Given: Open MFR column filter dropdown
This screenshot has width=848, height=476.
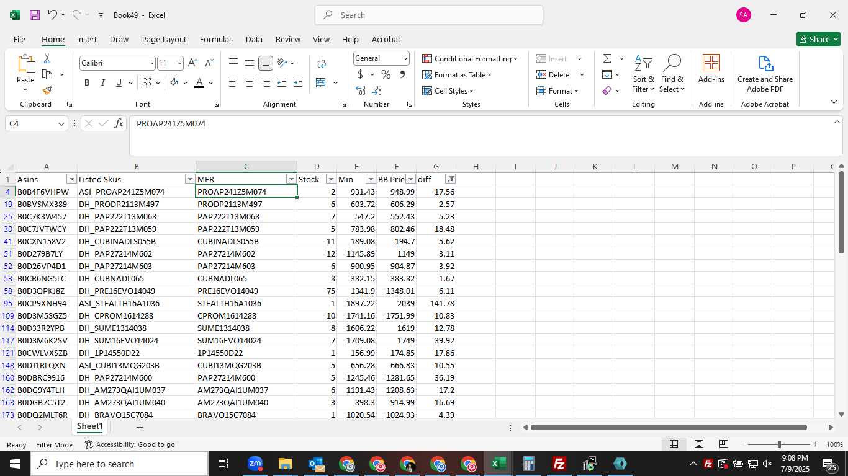Looking at the screenshot, I should pos(291,179).
